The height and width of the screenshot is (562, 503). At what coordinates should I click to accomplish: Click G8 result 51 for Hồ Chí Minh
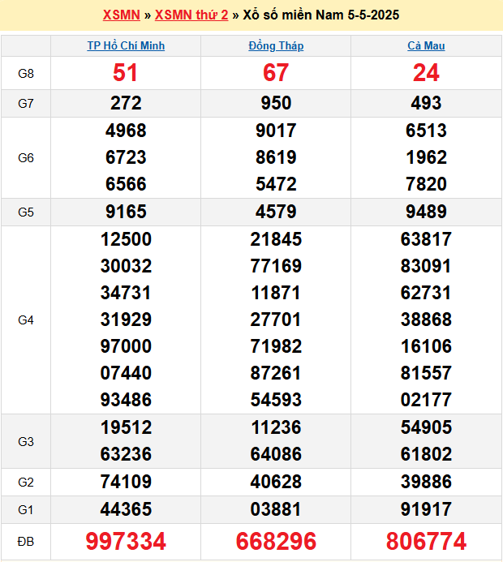(x=126, y=73)
